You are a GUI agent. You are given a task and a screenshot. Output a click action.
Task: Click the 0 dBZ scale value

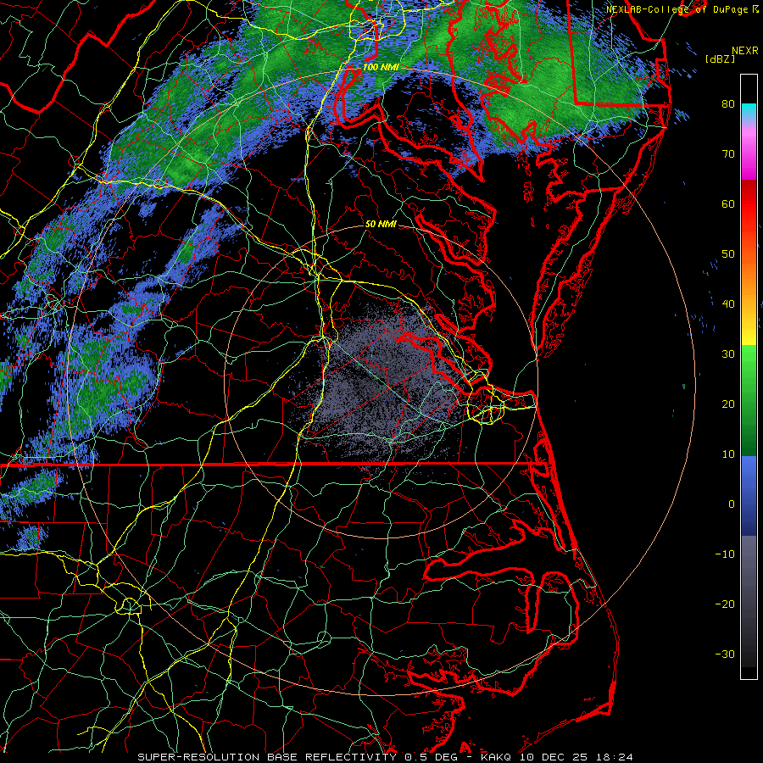732,504
